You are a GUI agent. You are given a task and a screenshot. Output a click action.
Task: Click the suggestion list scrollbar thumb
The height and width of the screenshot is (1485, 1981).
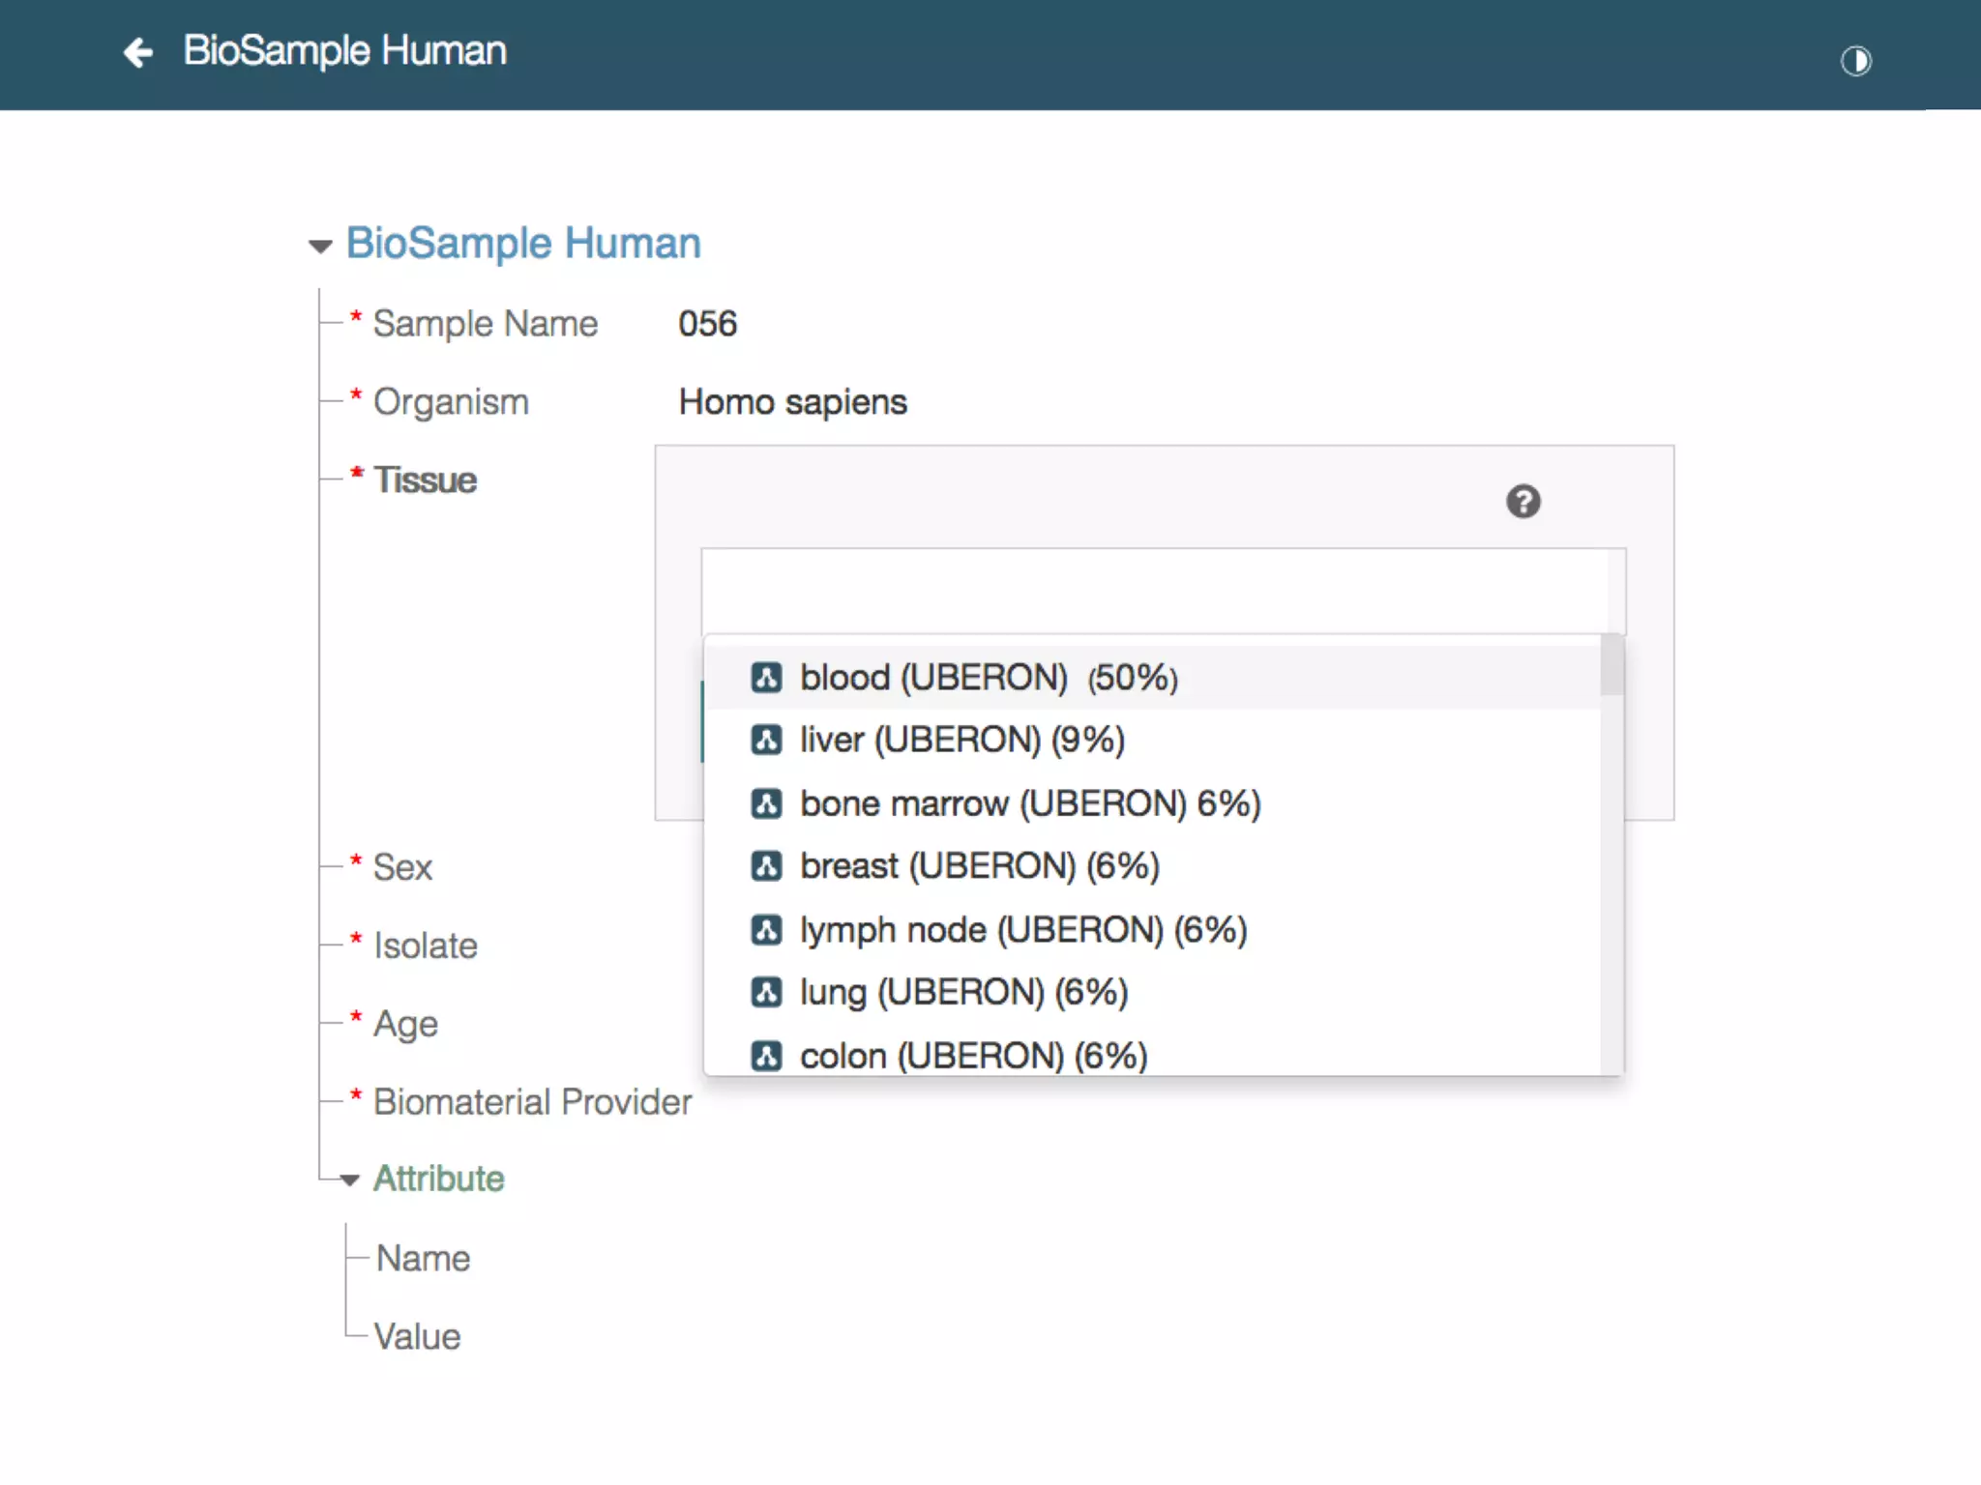point(1611,665)
